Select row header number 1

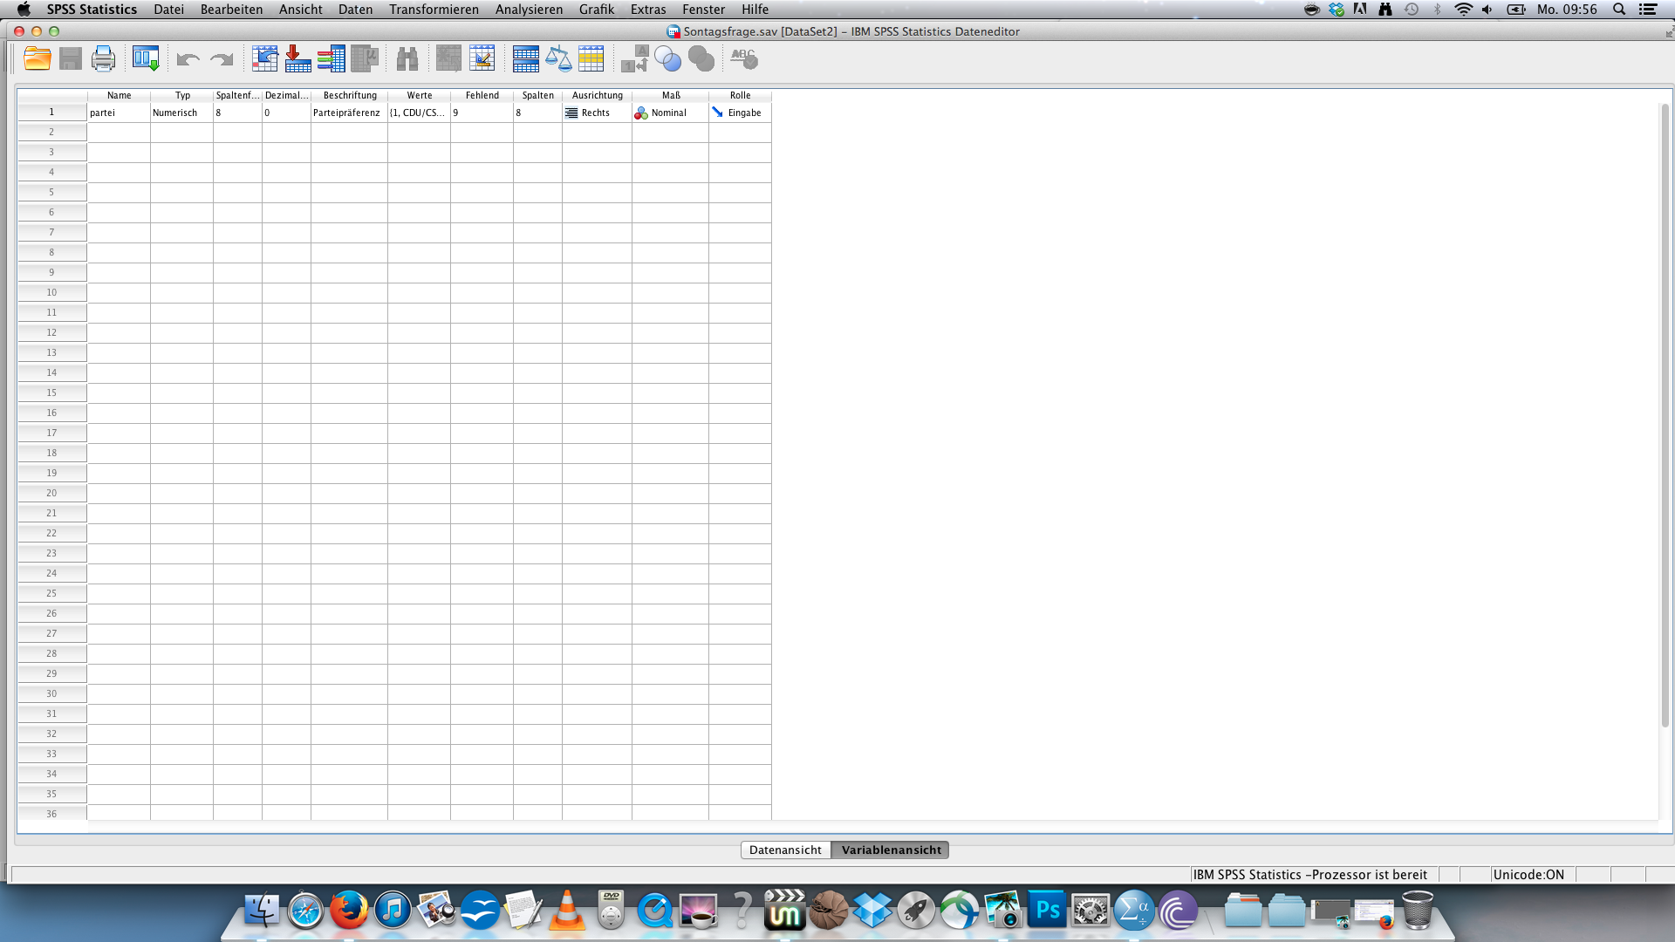point(51,112)
